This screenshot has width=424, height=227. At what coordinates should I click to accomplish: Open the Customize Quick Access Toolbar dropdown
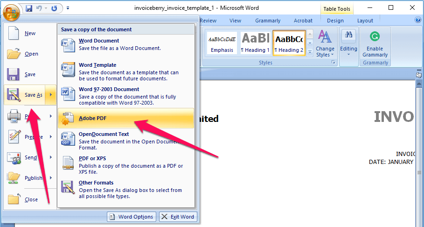[x=68, y=8]
